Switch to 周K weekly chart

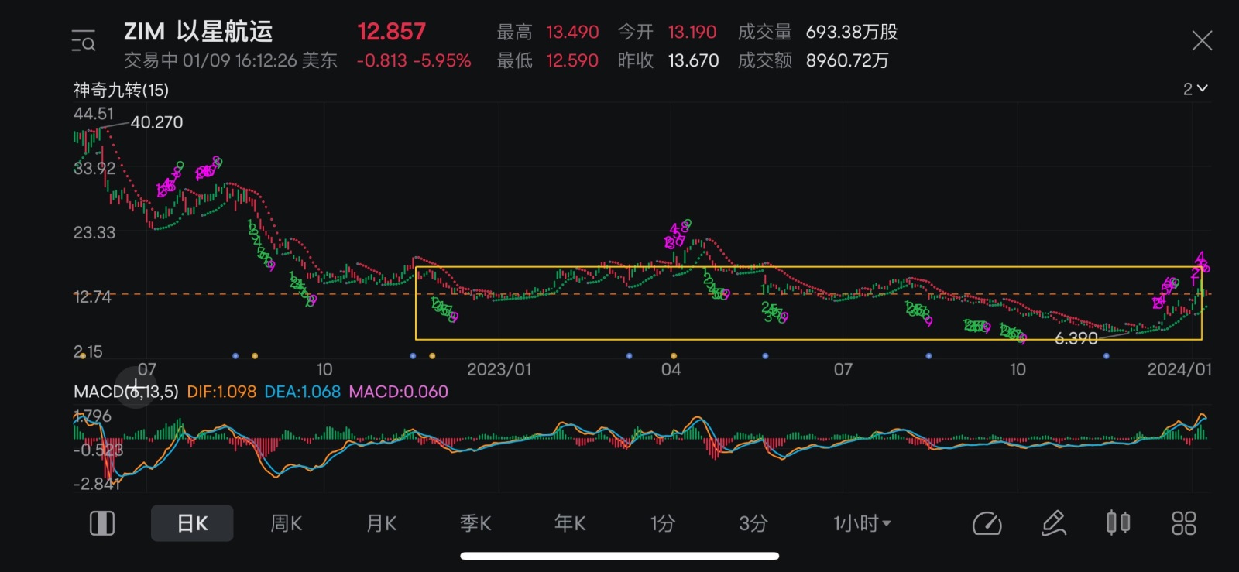[x=286, y=524]
